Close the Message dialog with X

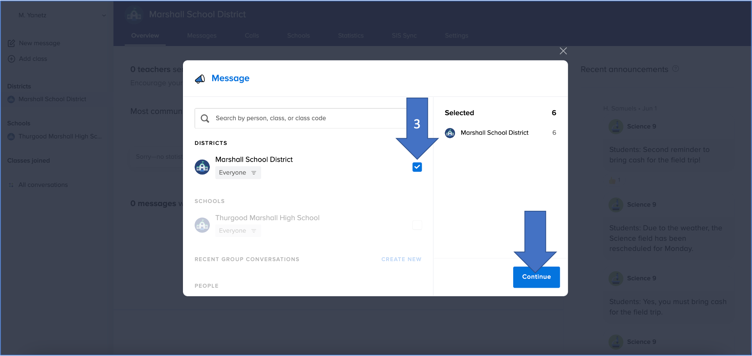563,51
